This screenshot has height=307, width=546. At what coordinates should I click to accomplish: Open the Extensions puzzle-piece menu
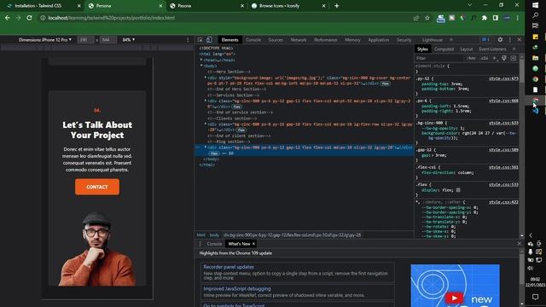pyautogui.click(x=485, y=18)
